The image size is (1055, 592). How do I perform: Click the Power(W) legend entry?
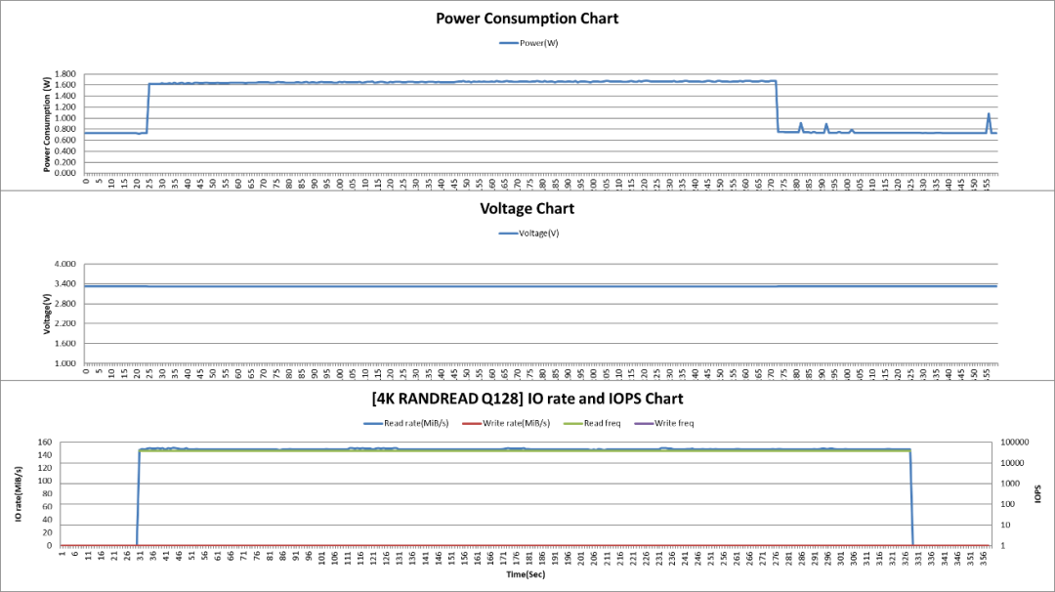click(x=528, y=43)
